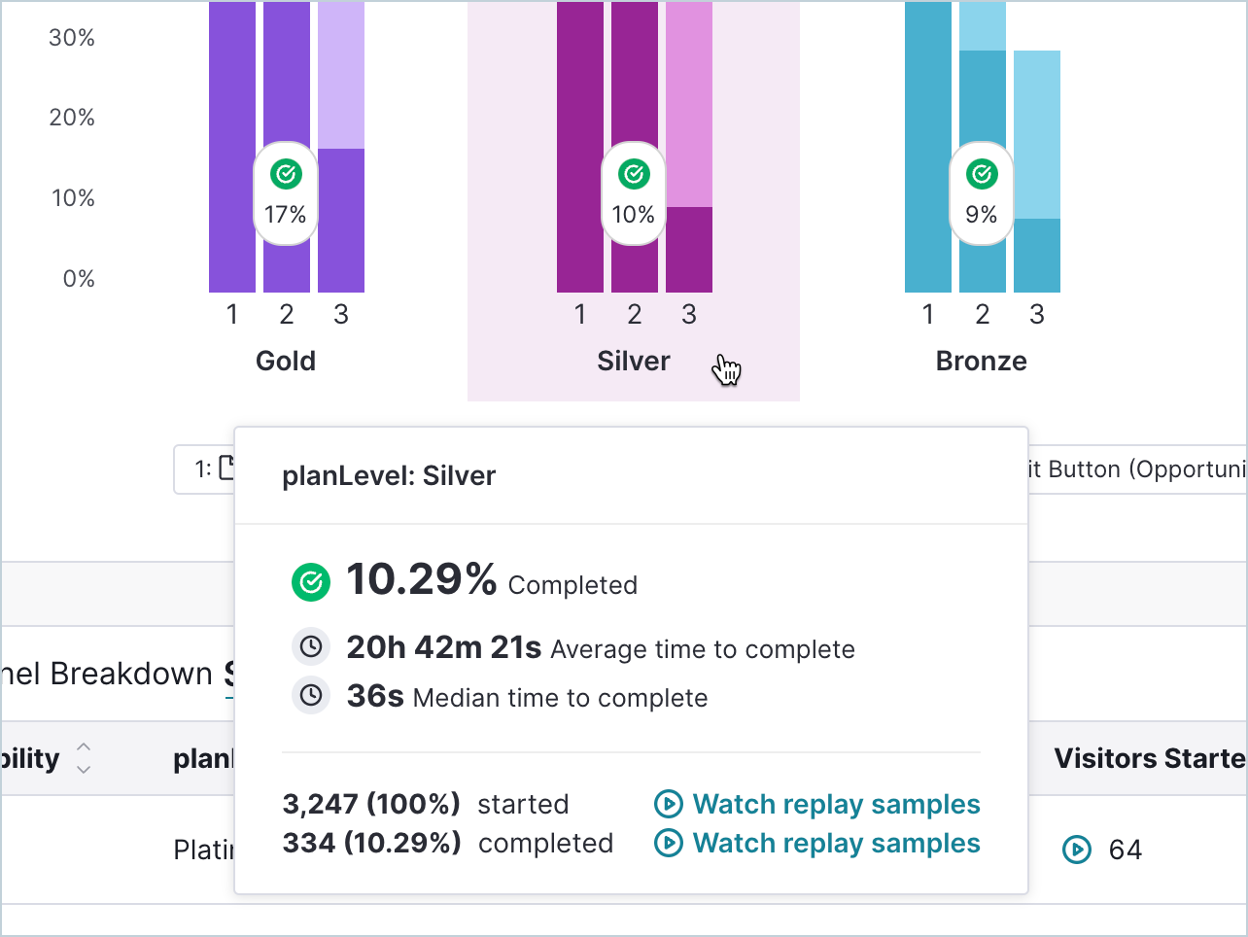Click Gold step 3 light purple bar segment
This screenshot has width=1248, height=937.
[x=341, y=75]
